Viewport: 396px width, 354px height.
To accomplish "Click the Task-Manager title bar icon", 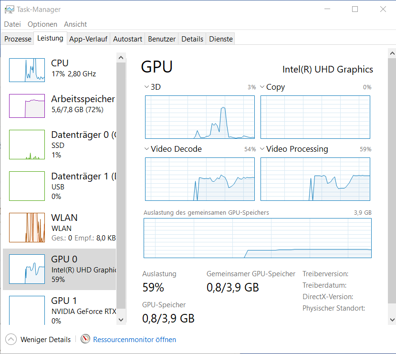I will click(9, 9).
